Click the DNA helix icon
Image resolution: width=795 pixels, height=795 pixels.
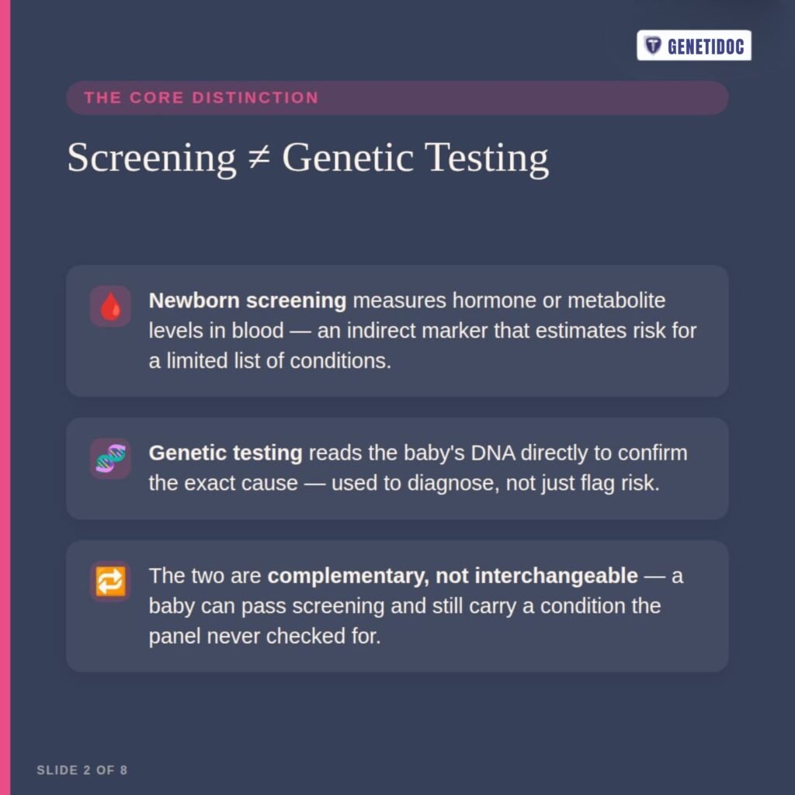tap(110, 458)
